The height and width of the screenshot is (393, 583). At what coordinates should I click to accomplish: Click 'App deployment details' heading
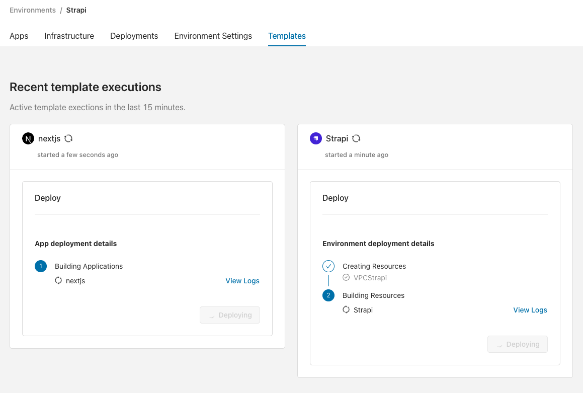pyautogui.click(x=76, y=244)
